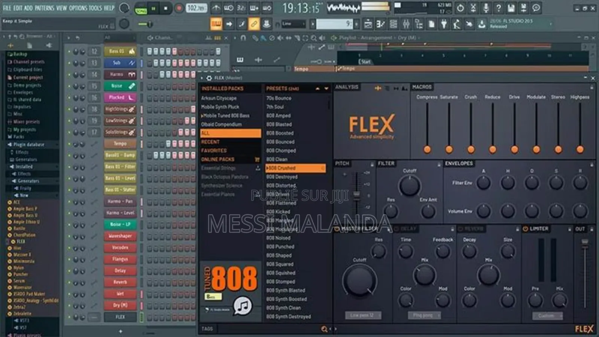Toggle the metronome in the toolbar
Viewport: 599px width, 337px height.
215,8
